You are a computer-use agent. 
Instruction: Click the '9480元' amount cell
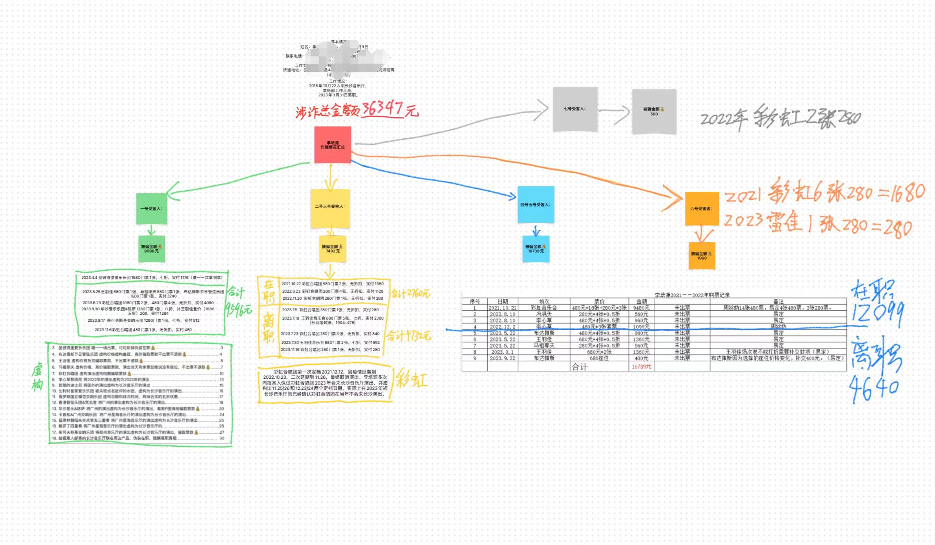[641, 308]
